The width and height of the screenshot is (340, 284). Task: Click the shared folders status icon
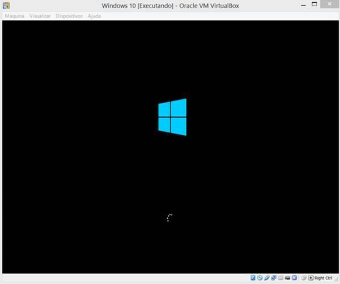pyautogui.click(x=280, y=278)
